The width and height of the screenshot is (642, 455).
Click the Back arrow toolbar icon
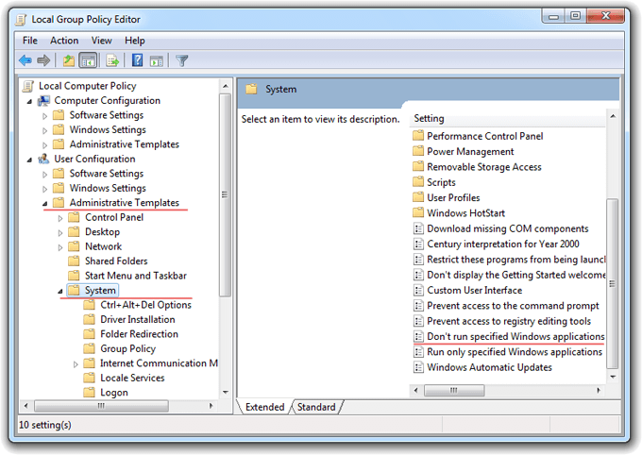(25, 60)
